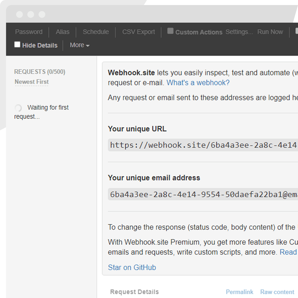Enable the Hide Details checkbox
Image resolution: width=298 pixels, height=298 pixels.
(x=17, y=45)
